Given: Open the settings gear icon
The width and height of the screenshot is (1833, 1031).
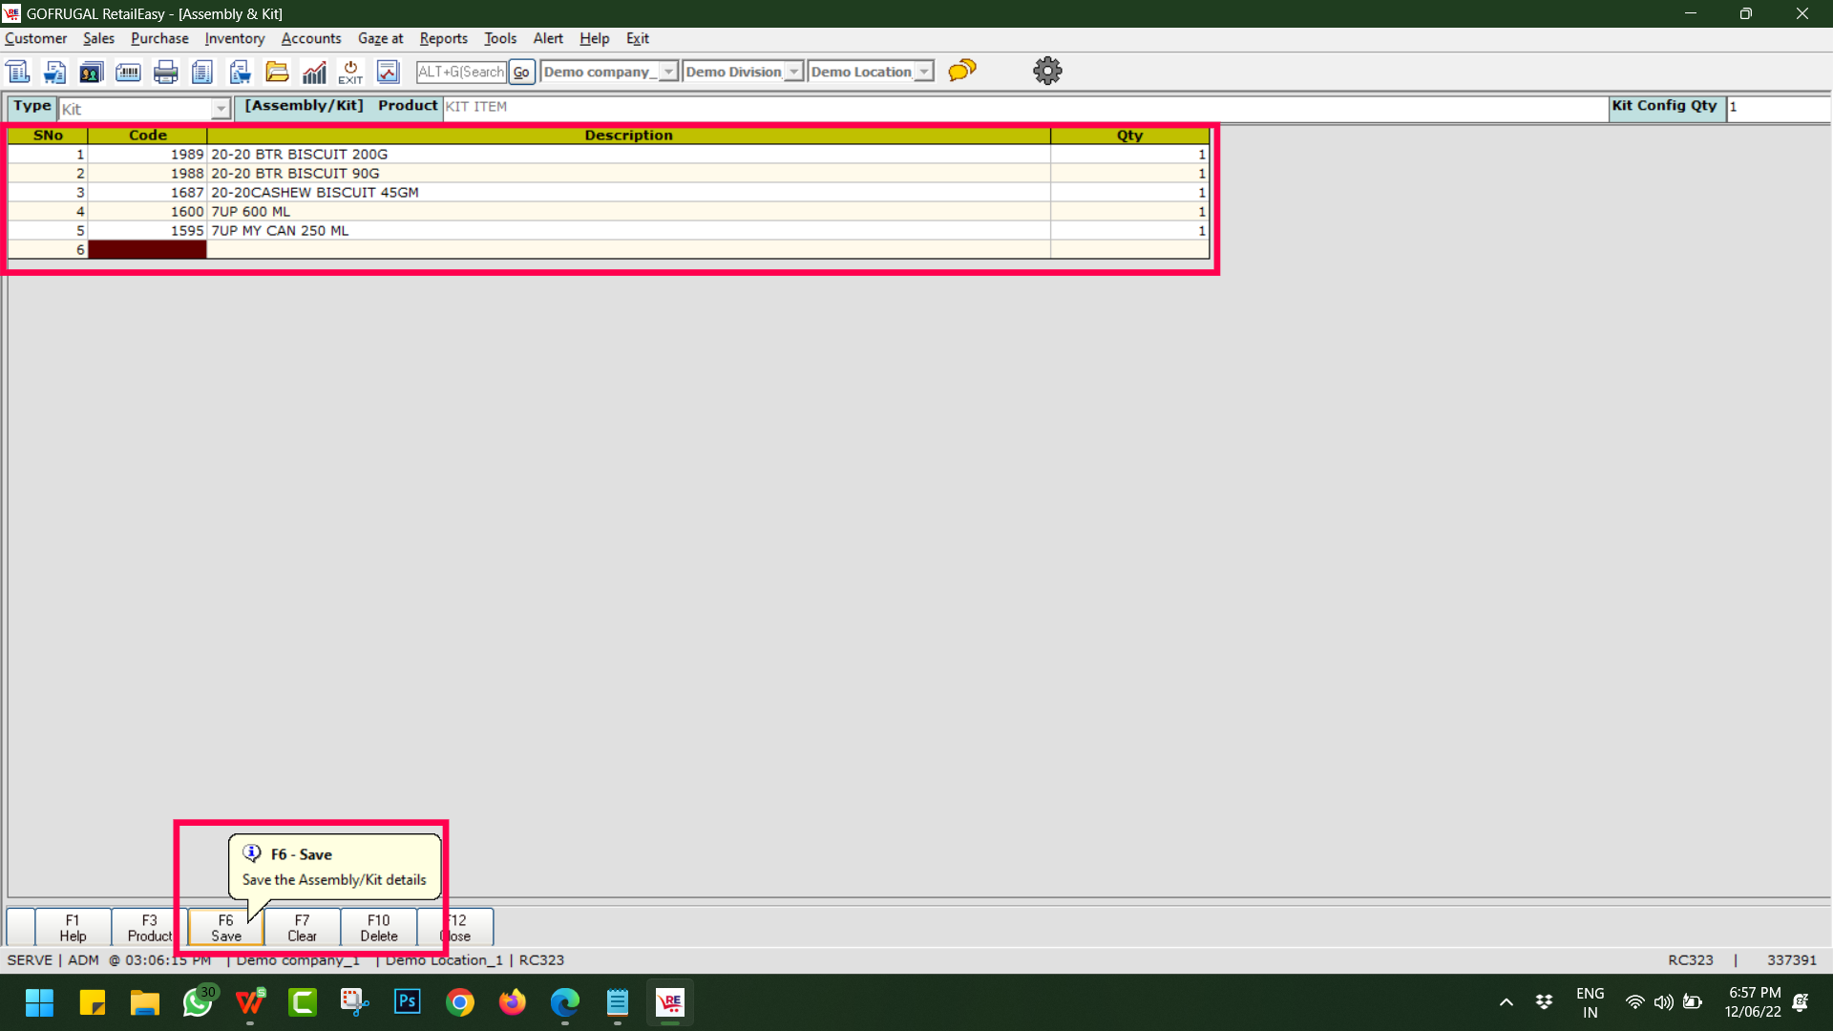Looking at the screenshot, I should pos(1047,71).
